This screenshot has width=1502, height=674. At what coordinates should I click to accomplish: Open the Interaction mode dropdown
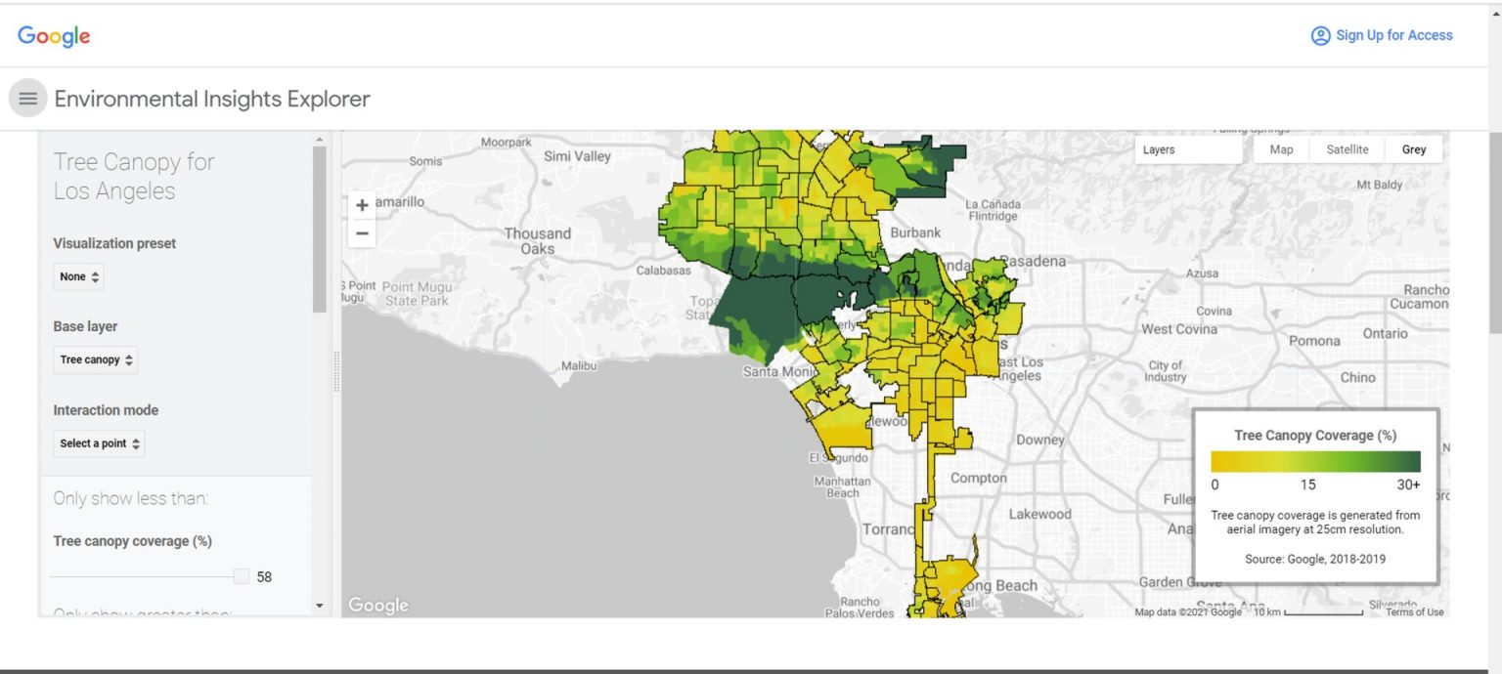point(99,443)
